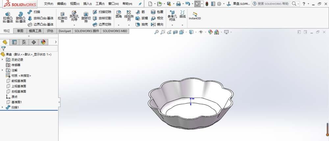Viewport: 329px width, 141px height.
Task: Open the 编辑(E) menu
Action: 62,4
